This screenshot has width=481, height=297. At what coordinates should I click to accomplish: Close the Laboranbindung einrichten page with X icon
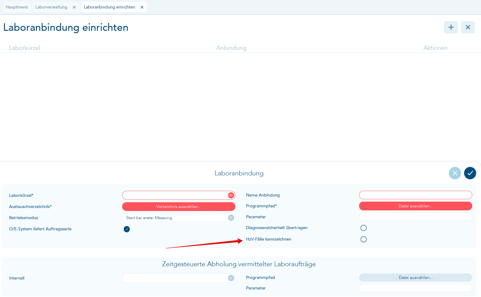[x=468, y=27]
